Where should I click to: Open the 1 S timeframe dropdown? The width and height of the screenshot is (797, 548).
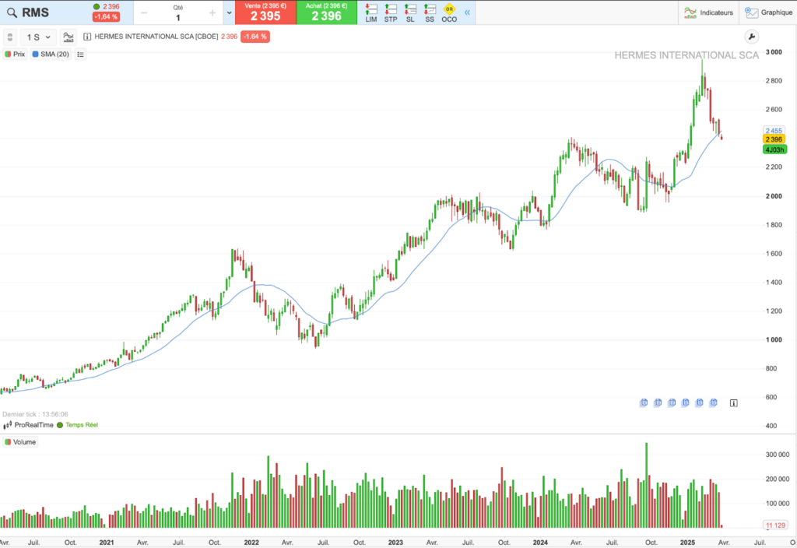point(39,37)
